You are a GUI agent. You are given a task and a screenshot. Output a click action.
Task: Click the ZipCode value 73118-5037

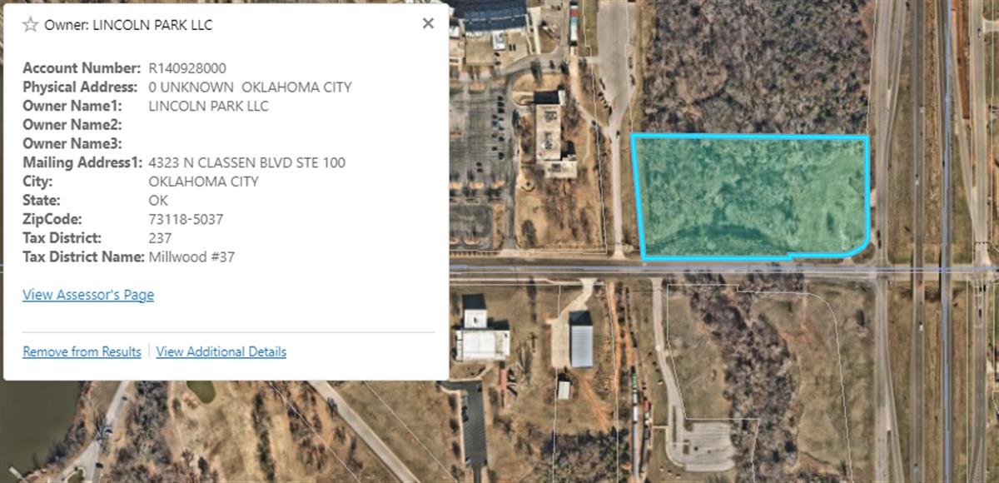pos(186,219)
